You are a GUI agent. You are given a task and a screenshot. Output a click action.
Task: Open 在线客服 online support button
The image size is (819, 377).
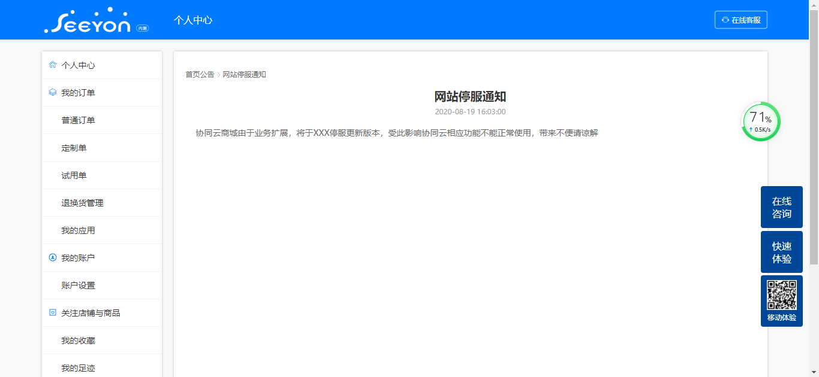(x=741, y=20)
